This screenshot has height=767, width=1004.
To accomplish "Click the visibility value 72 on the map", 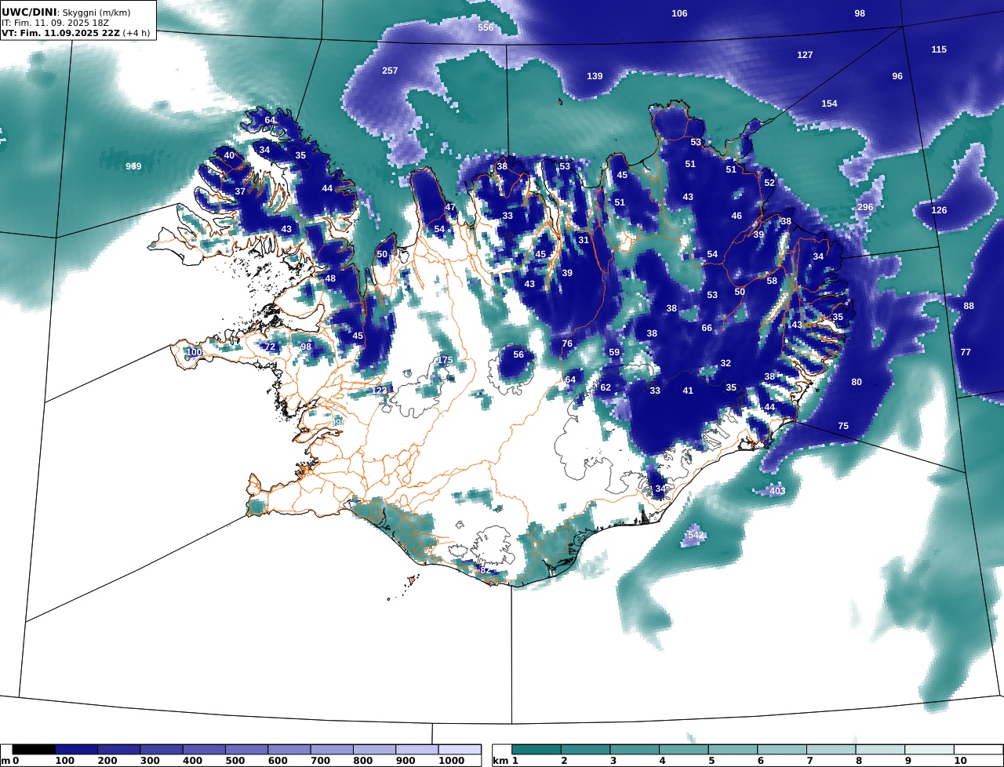I will coord(270,347).
